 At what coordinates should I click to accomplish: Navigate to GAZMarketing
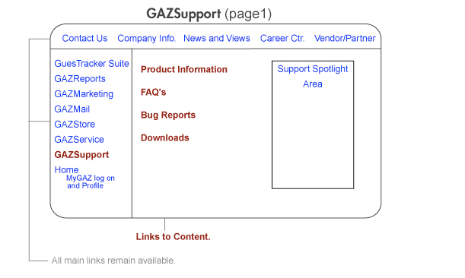84,94
